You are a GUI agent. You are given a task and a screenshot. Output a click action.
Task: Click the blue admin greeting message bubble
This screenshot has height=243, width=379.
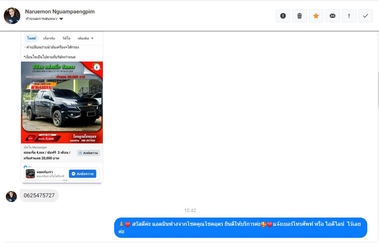(240, 228)
